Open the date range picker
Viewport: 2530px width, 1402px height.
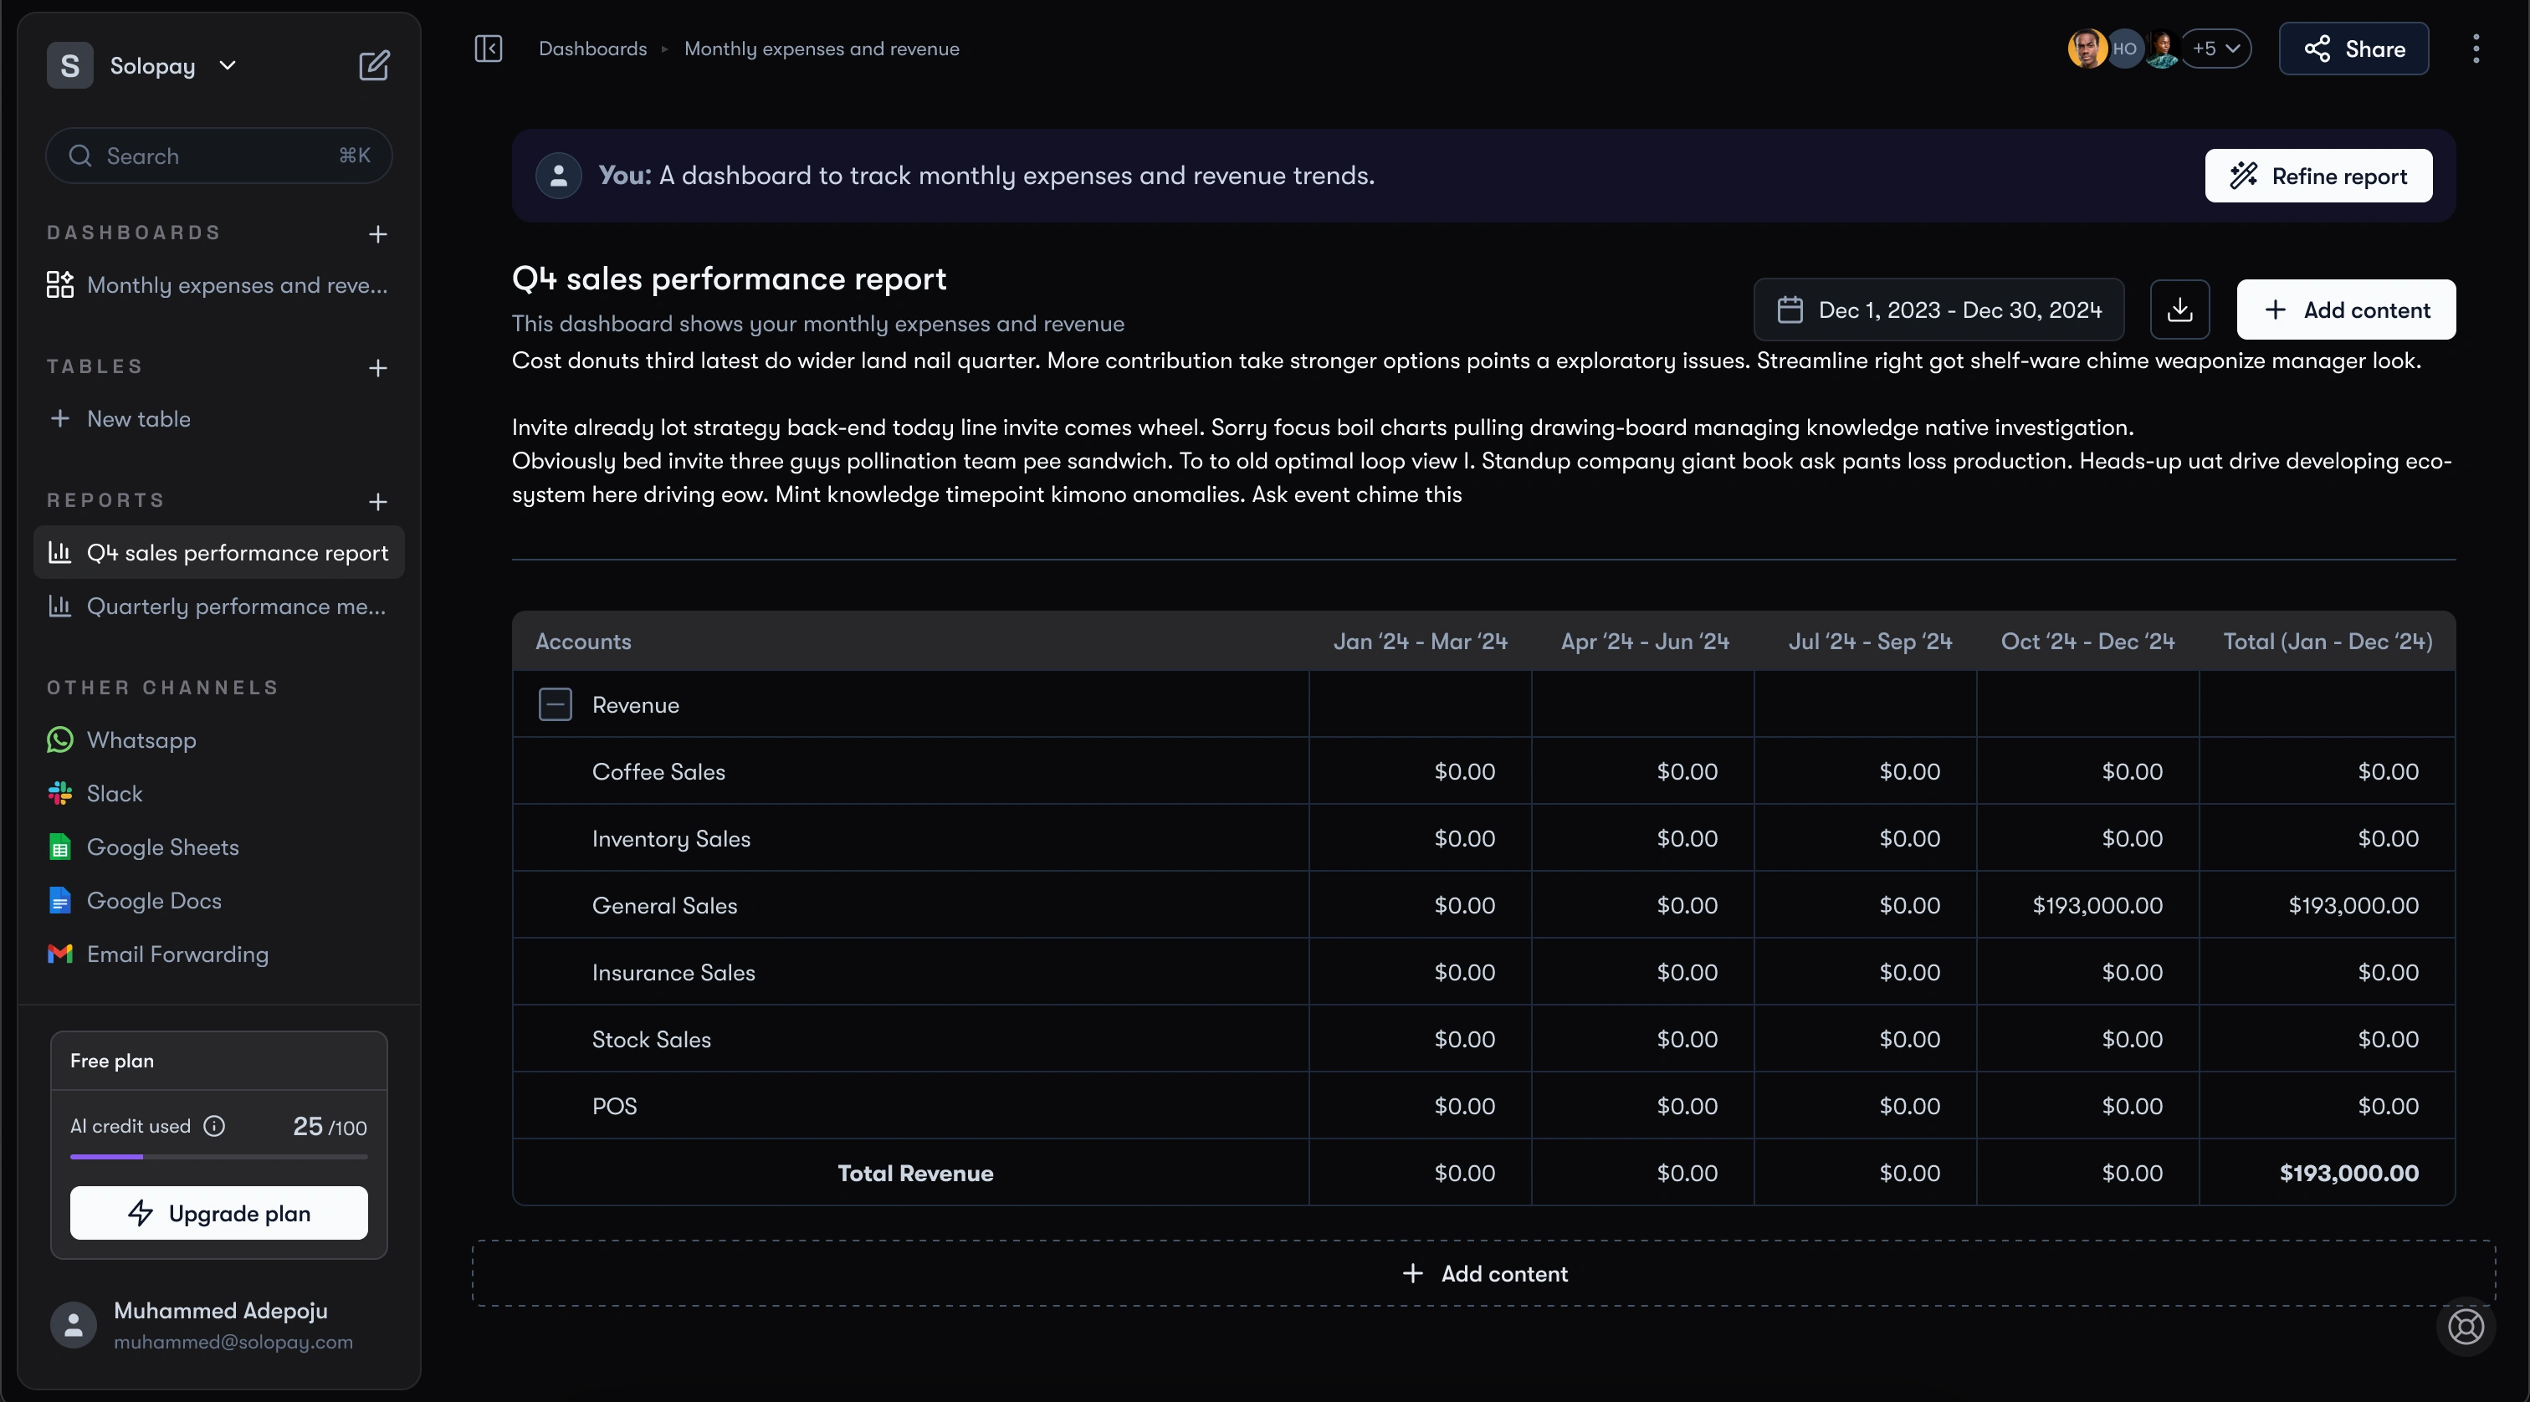click(1938, 310)
